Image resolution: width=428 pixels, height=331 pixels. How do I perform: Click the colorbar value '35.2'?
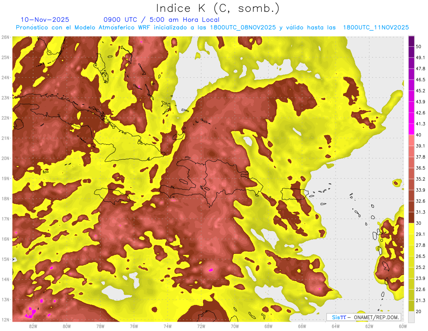420,179
